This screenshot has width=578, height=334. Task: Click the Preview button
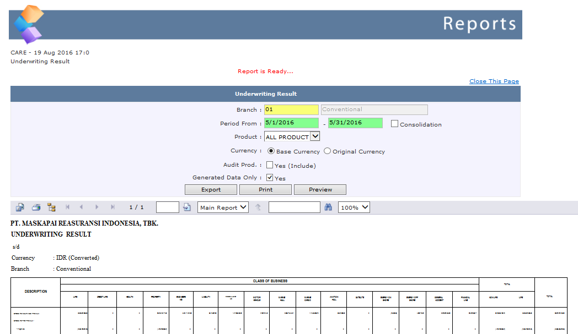pyautogui.click(x=320, y=189)
